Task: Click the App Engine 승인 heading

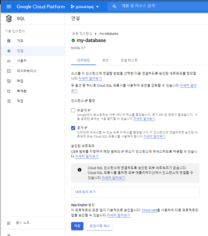Action: pos(83,205)
